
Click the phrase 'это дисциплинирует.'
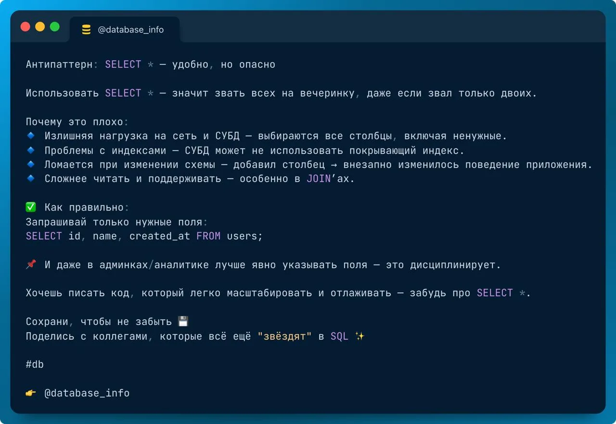(443, 265)
